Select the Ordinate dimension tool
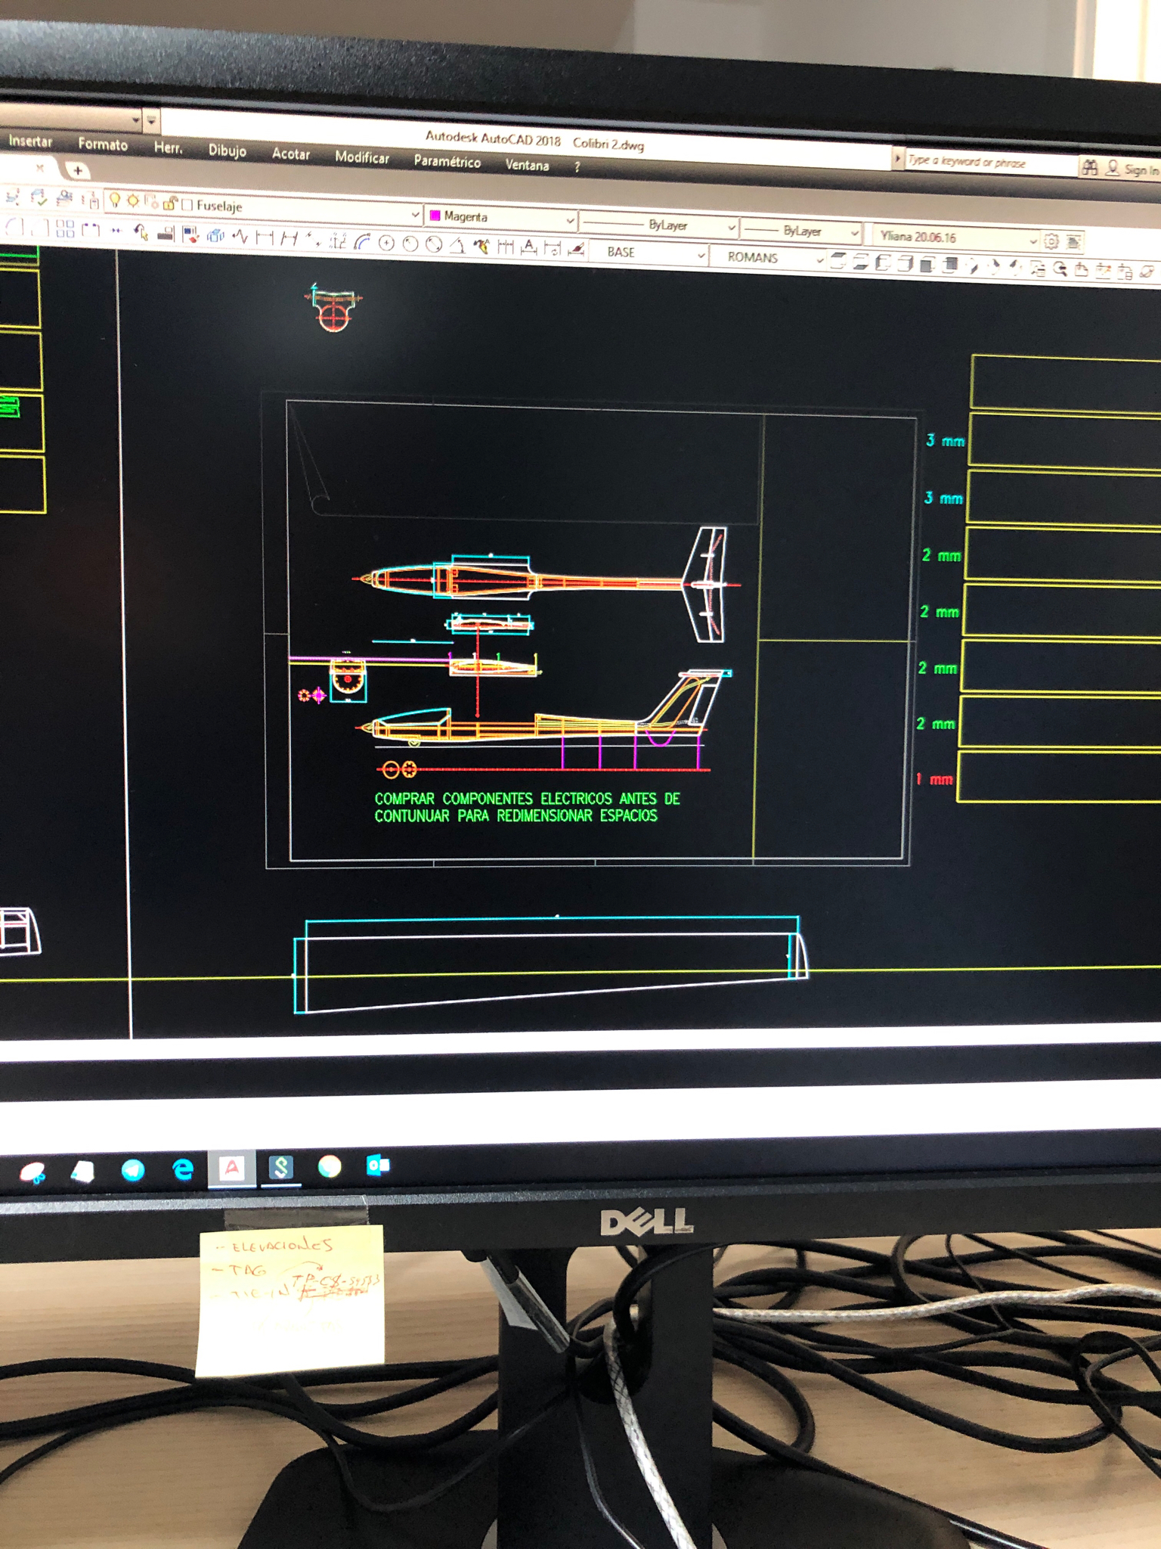 pyautogui.click(x=338, y=241)
